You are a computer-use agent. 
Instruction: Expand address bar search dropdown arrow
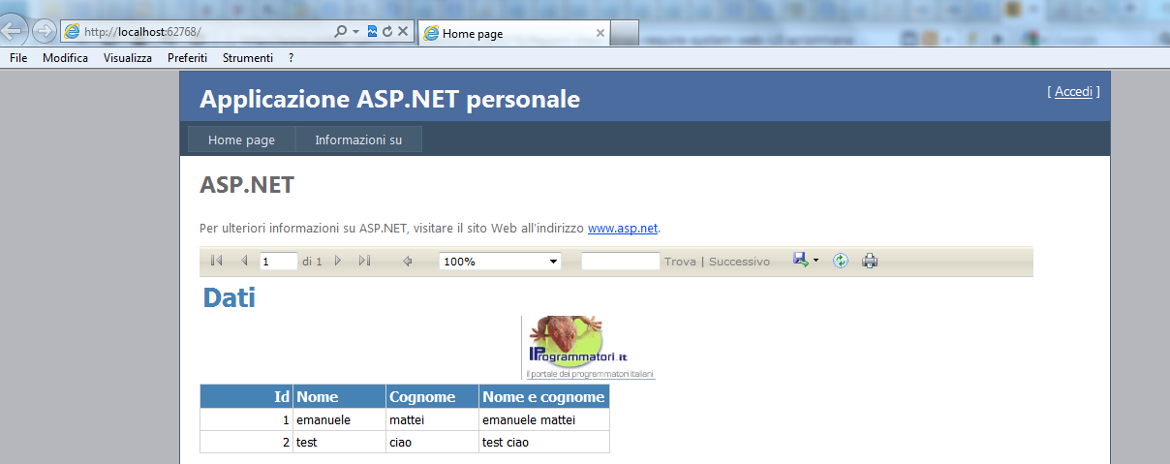[355, 31]
